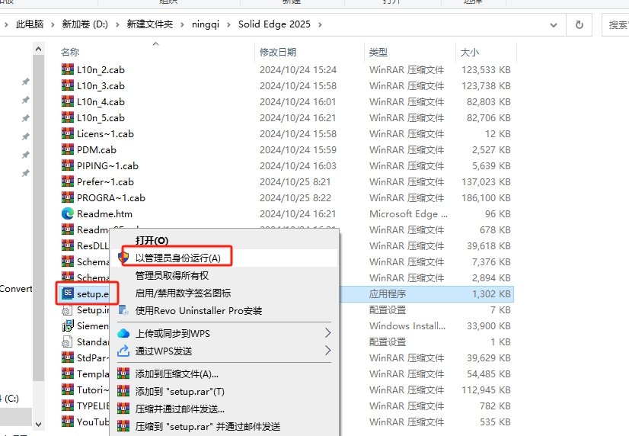The image size is (629, 436).
Task: Click the 33,900 KB size cell
Action: (x=489, y=326)
